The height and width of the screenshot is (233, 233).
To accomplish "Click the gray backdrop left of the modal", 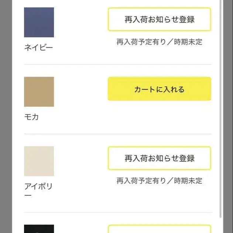I will pyautogui.click(x=6, y=117).
